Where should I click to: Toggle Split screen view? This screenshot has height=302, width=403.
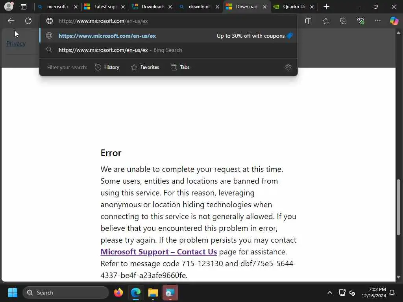click(x=308, y=21)
